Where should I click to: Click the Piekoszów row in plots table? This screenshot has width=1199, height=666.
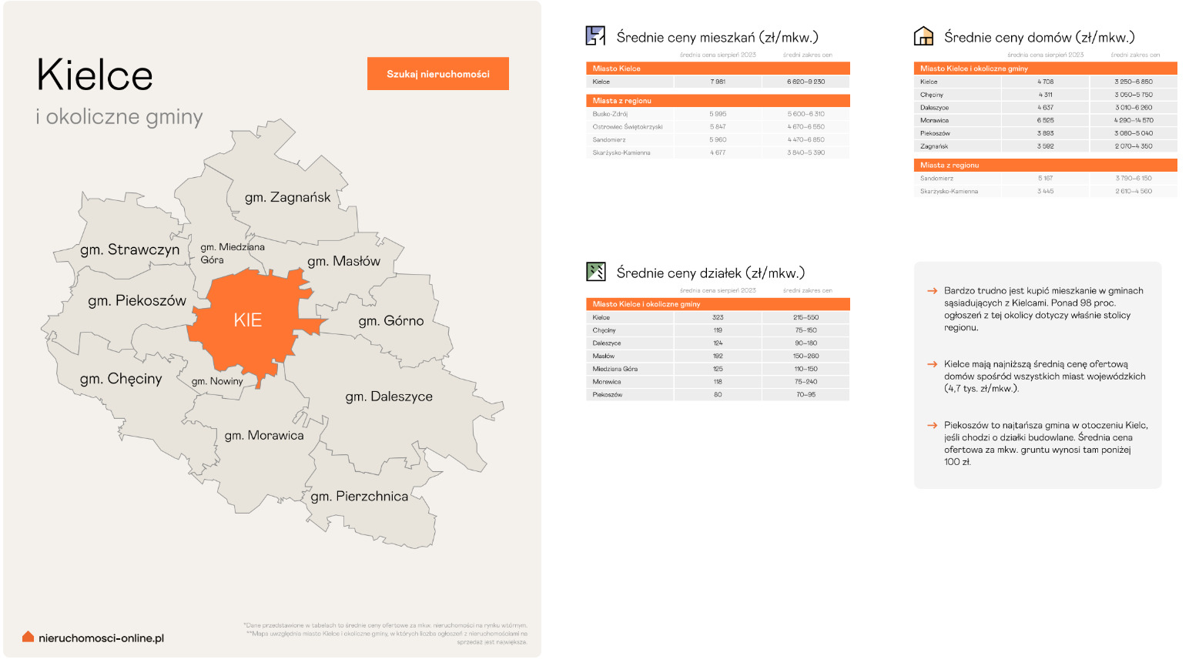coord(717,394)
